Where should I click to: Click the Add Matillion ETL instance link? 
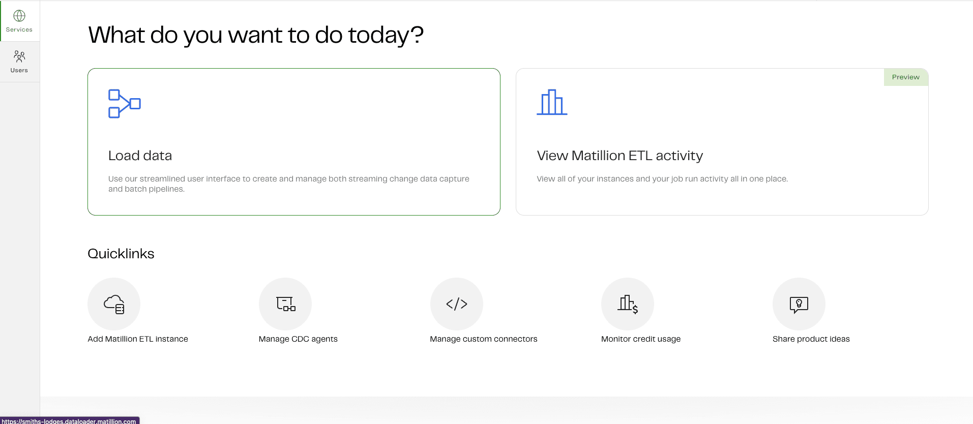138,339
